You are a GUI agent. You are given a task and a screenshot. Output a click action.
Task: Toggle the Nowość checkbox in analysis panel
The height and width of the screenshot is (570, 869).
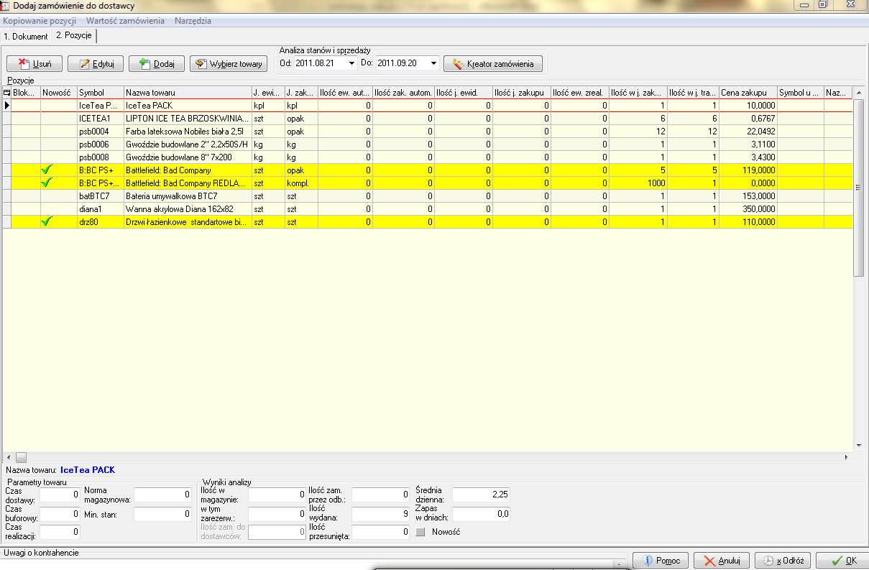(x=421, y=532)
